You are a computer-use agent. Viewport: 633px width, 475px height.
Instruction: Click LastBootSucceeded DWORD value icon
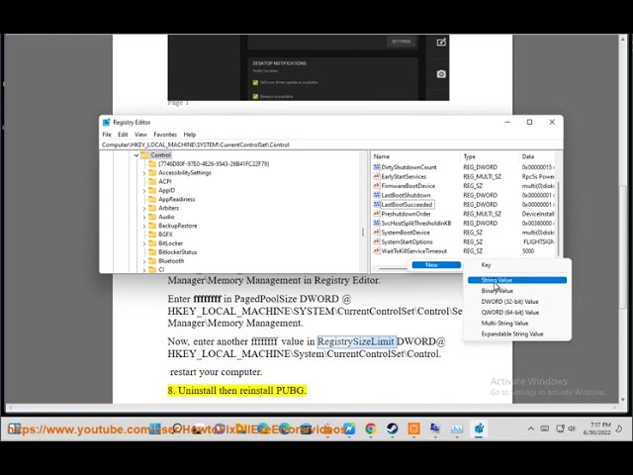point(377,205)
